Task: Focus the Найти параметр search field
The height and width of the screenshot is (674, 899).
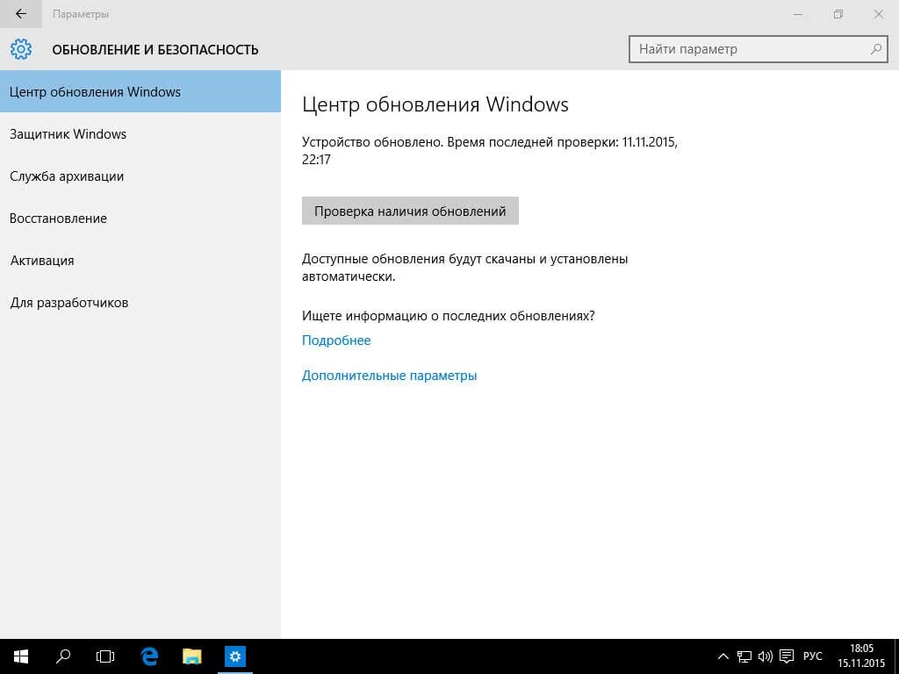Action: click(x=758, y=49)
